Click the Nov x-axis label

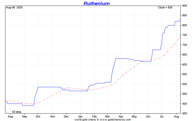[53, 117]
